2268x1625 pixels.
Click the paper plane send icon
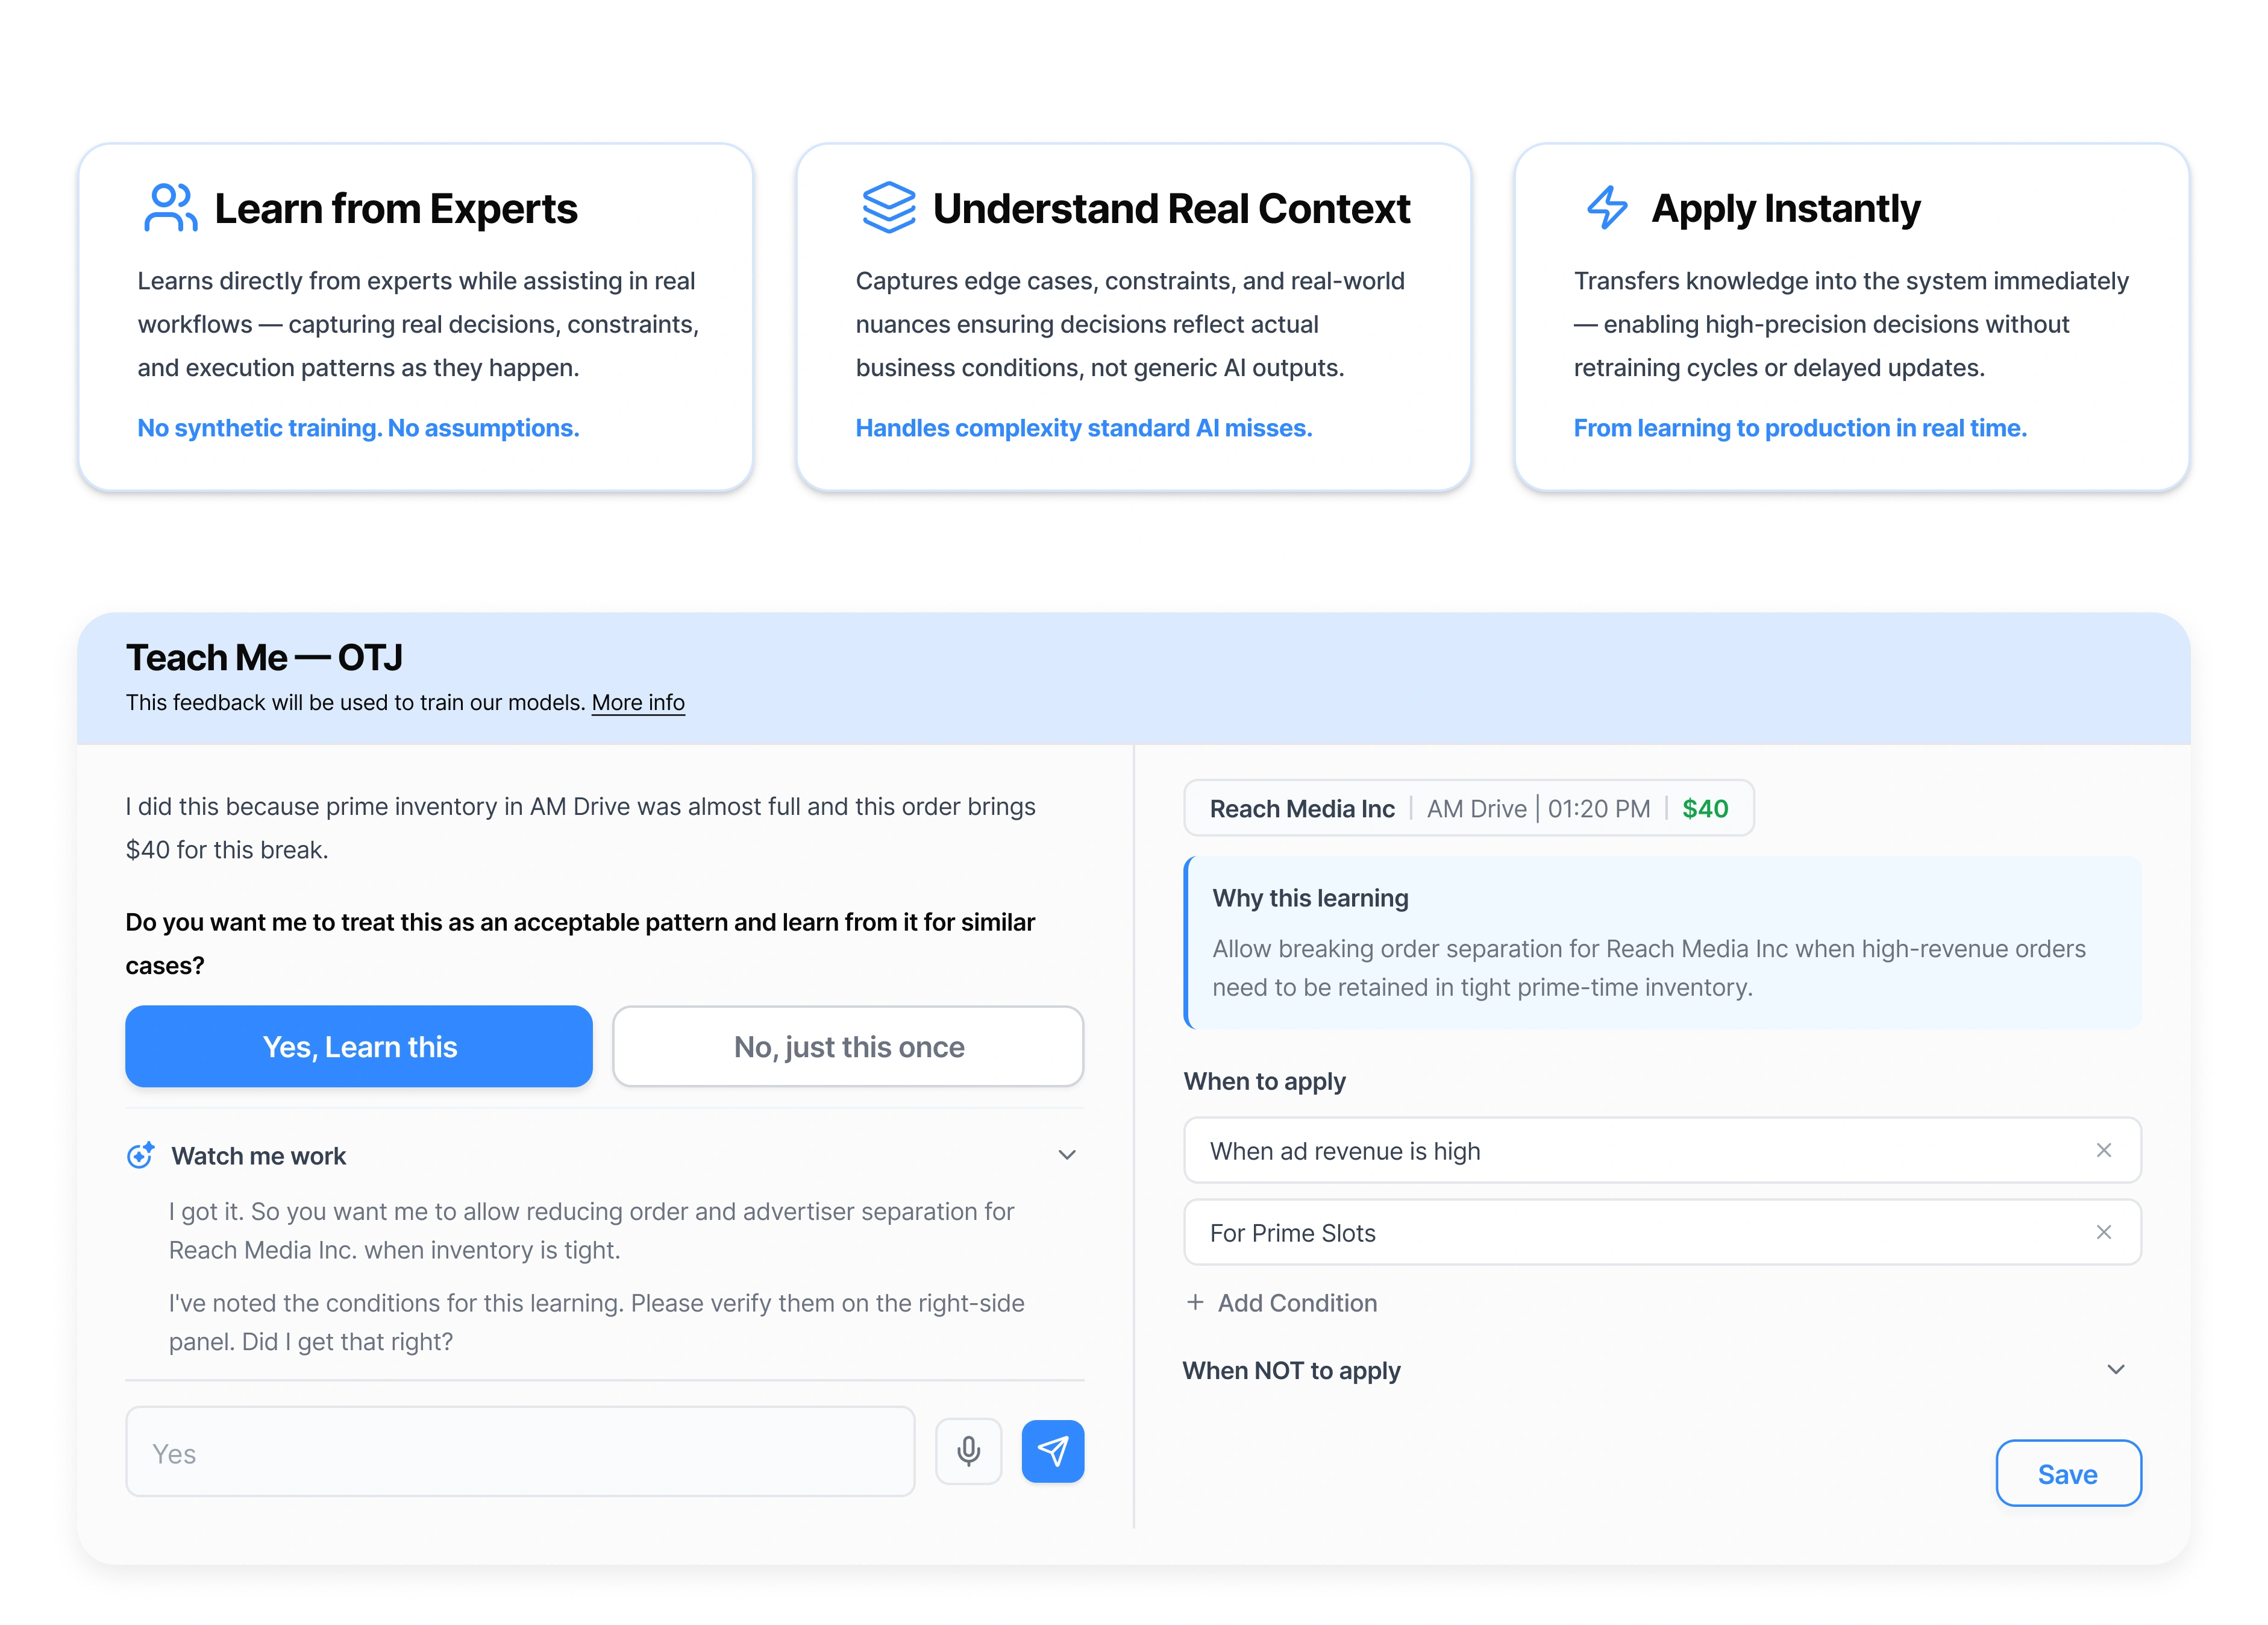pyautogui.click(x=1052, y=1451)
